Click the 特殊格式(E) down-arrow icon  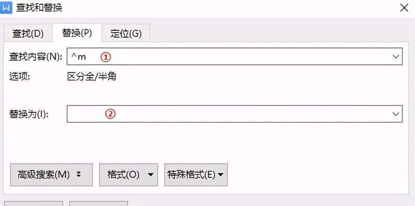pos(220,175)
